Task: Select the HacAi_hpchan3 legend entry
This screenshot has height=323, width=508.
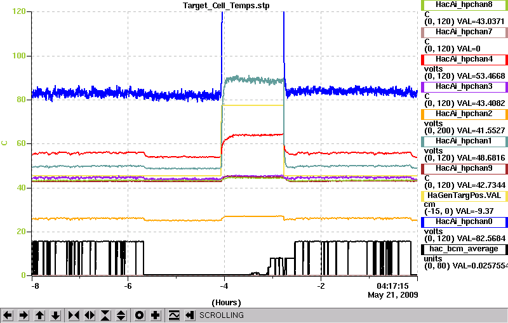Action: click(464, 87)
